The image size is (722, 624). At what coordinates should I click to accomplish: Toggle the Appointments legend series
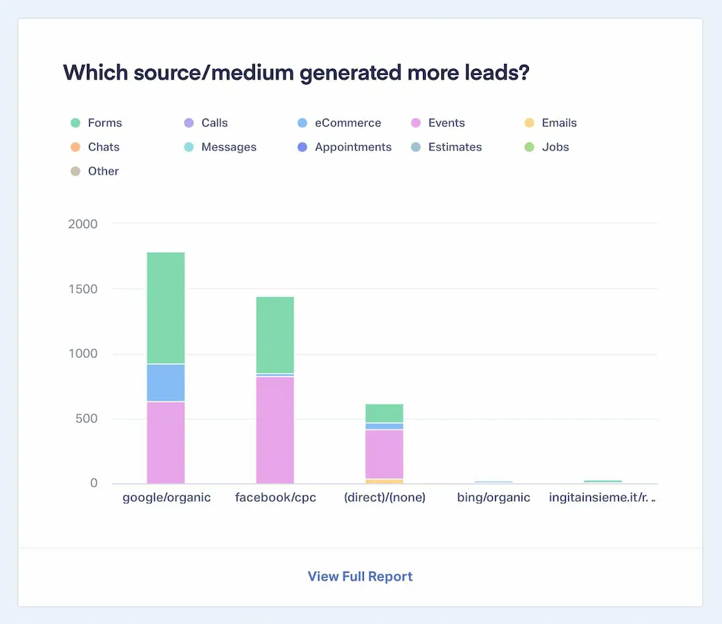pyautogui.click(x=345, y=147)
